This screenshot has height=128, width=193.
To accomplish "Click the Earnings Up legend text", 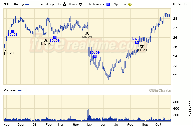I will click(49, 4).
